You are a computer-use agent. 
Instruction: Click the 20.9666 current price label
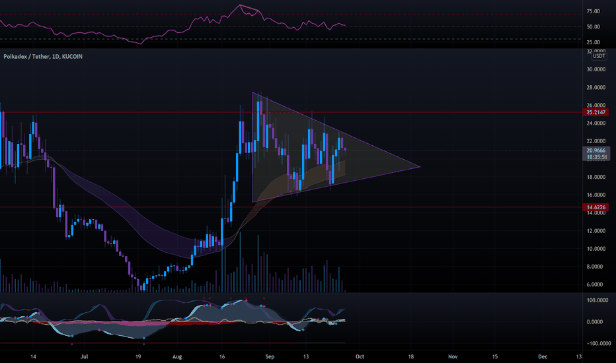point(596,150)
